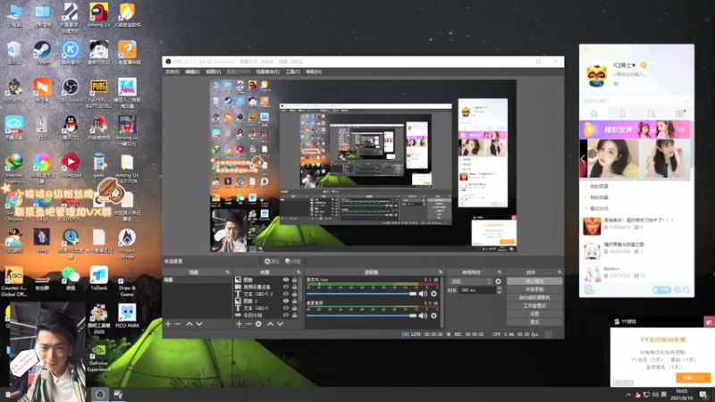715x402 pixels.
Task: Move the selected source down in OBS
Action: (x=280, y=323)
